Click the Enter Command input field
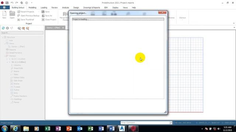 [x=145, y=123]
